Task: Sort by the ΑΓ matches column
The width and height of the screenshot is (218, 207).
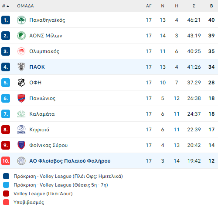Action: [149, 6]
